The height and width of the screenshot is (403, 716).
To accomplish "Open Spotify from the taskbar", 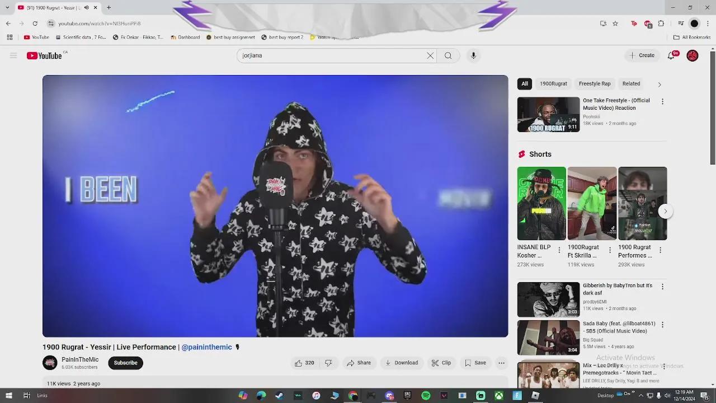I will (426, 396).
